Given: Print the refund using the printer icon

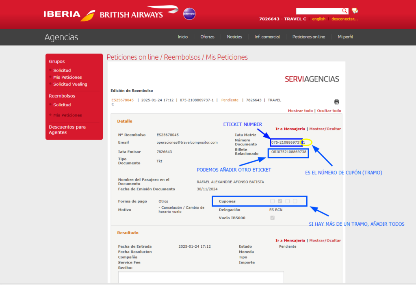Looking at the screenshot, I should point(336,102).
